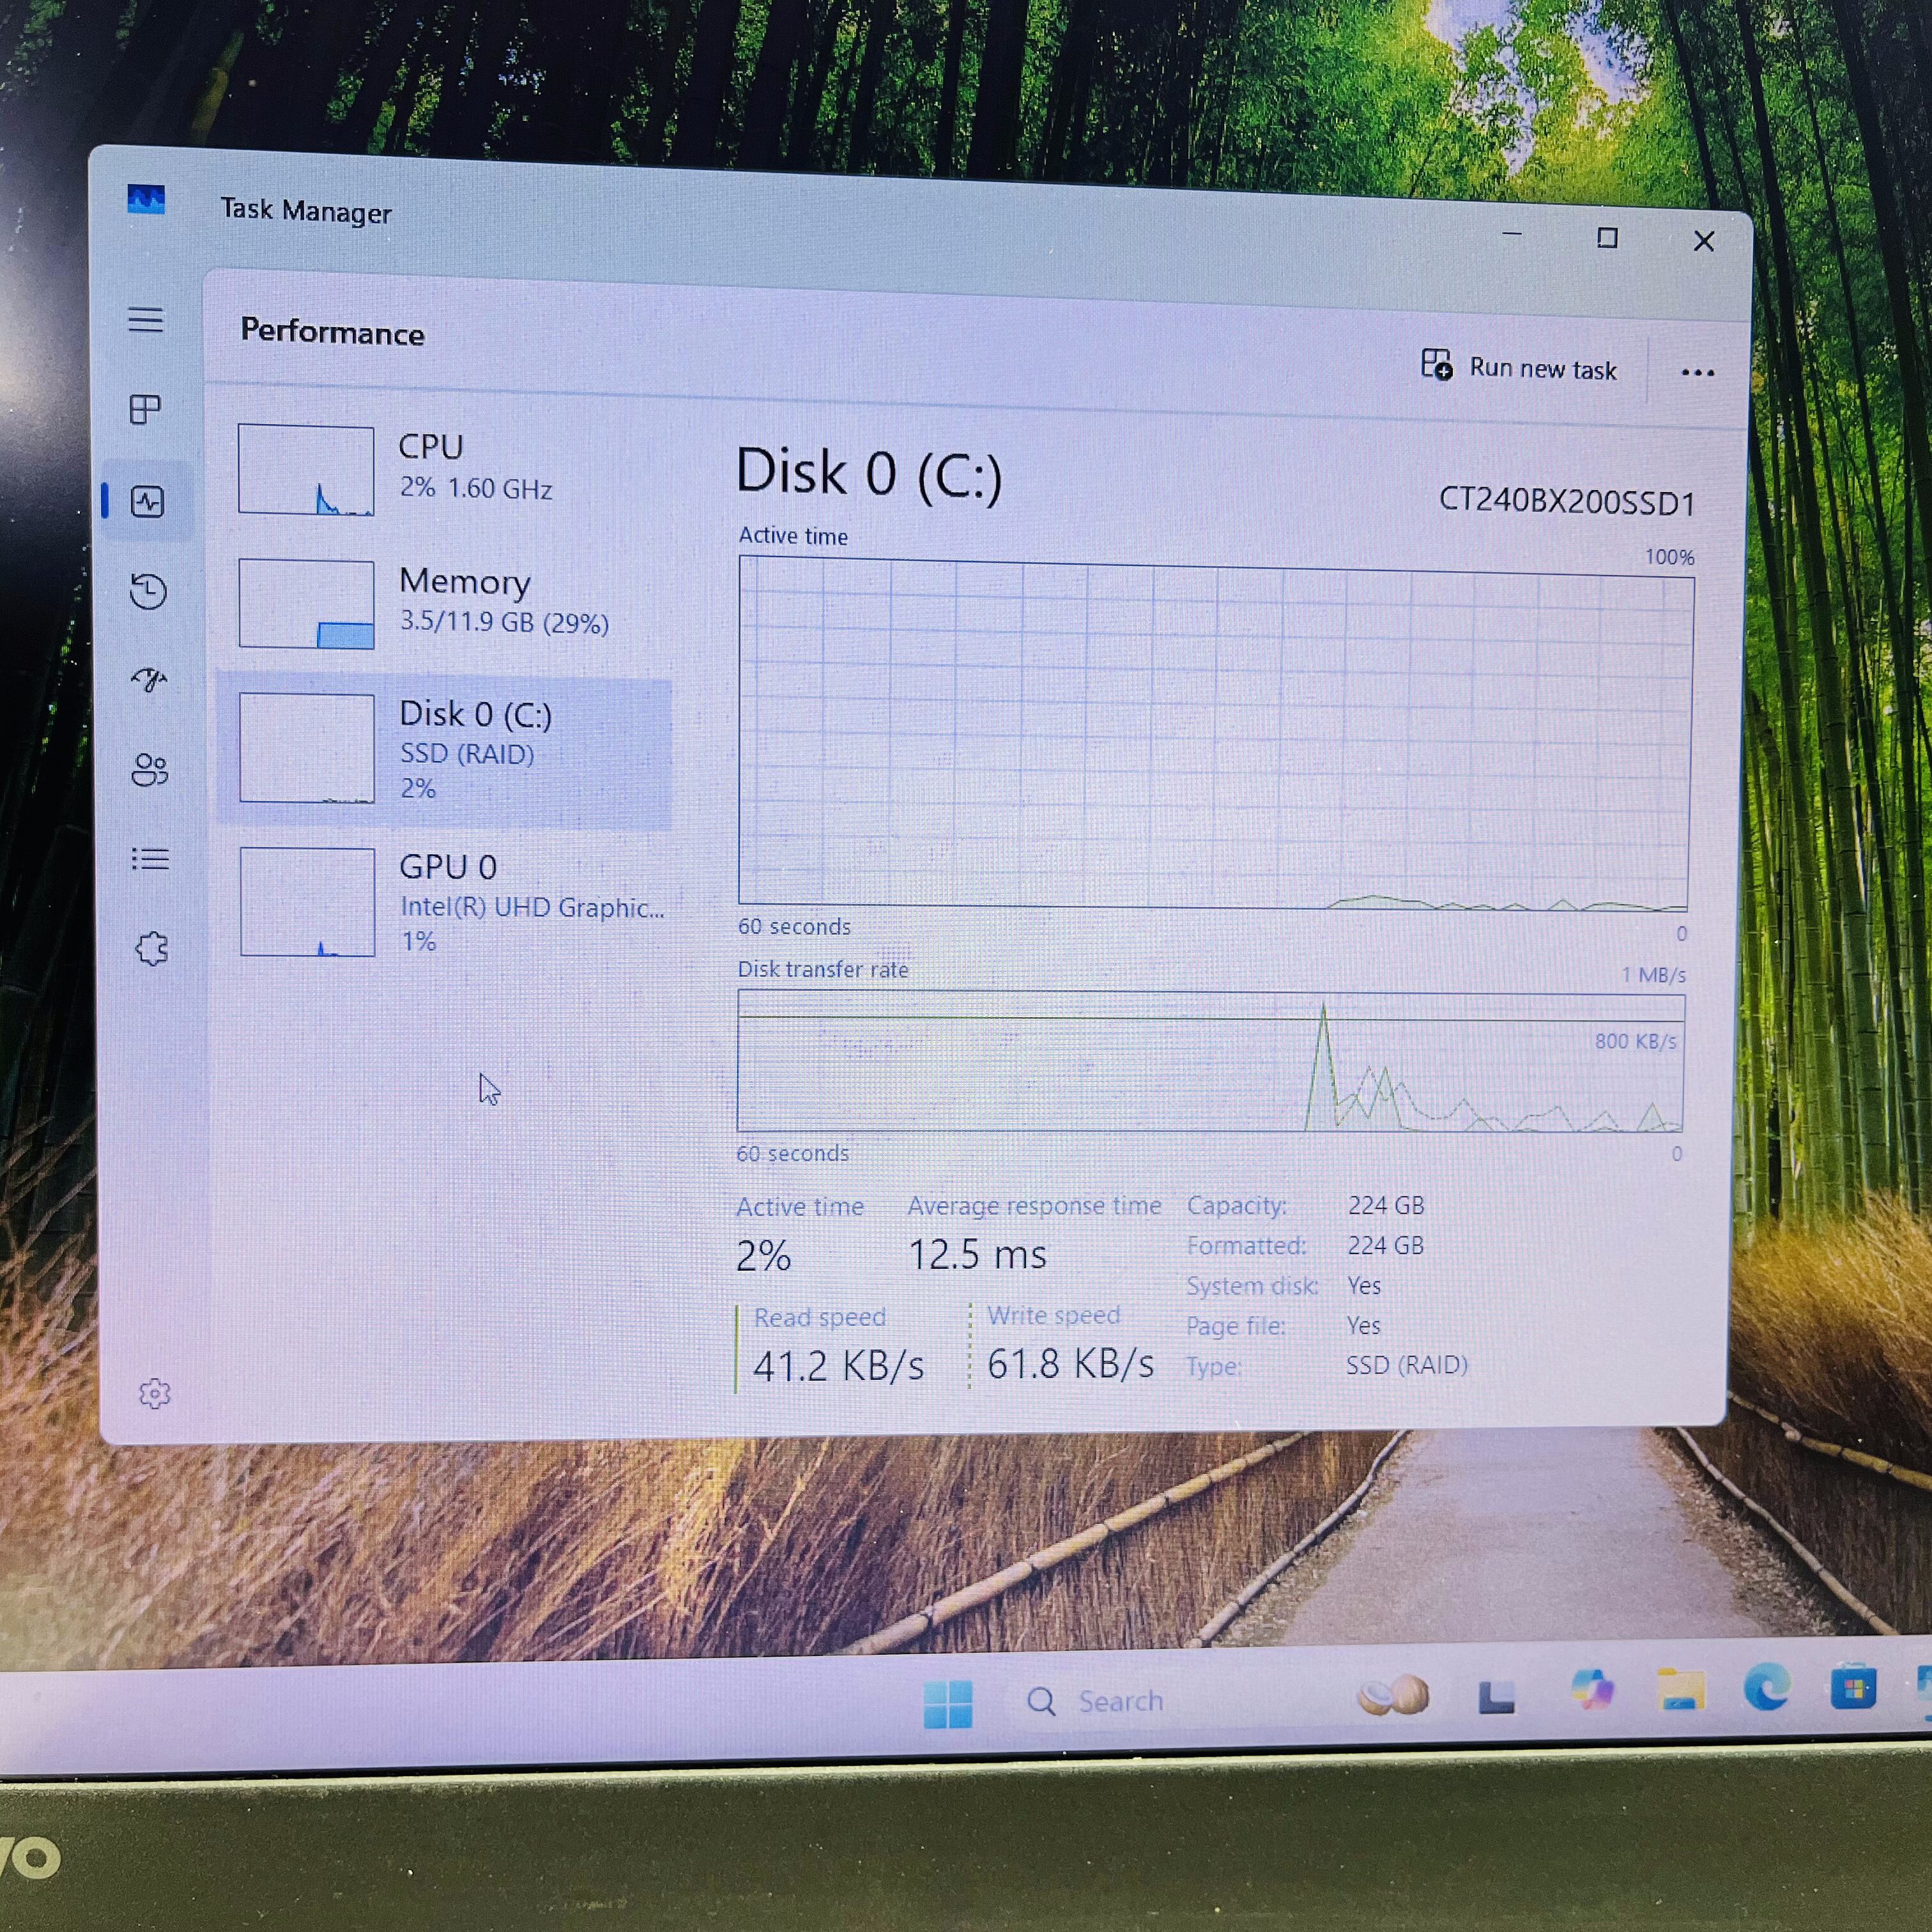Launch Microsoft Edge from the taskbar

(1767, 1690)
